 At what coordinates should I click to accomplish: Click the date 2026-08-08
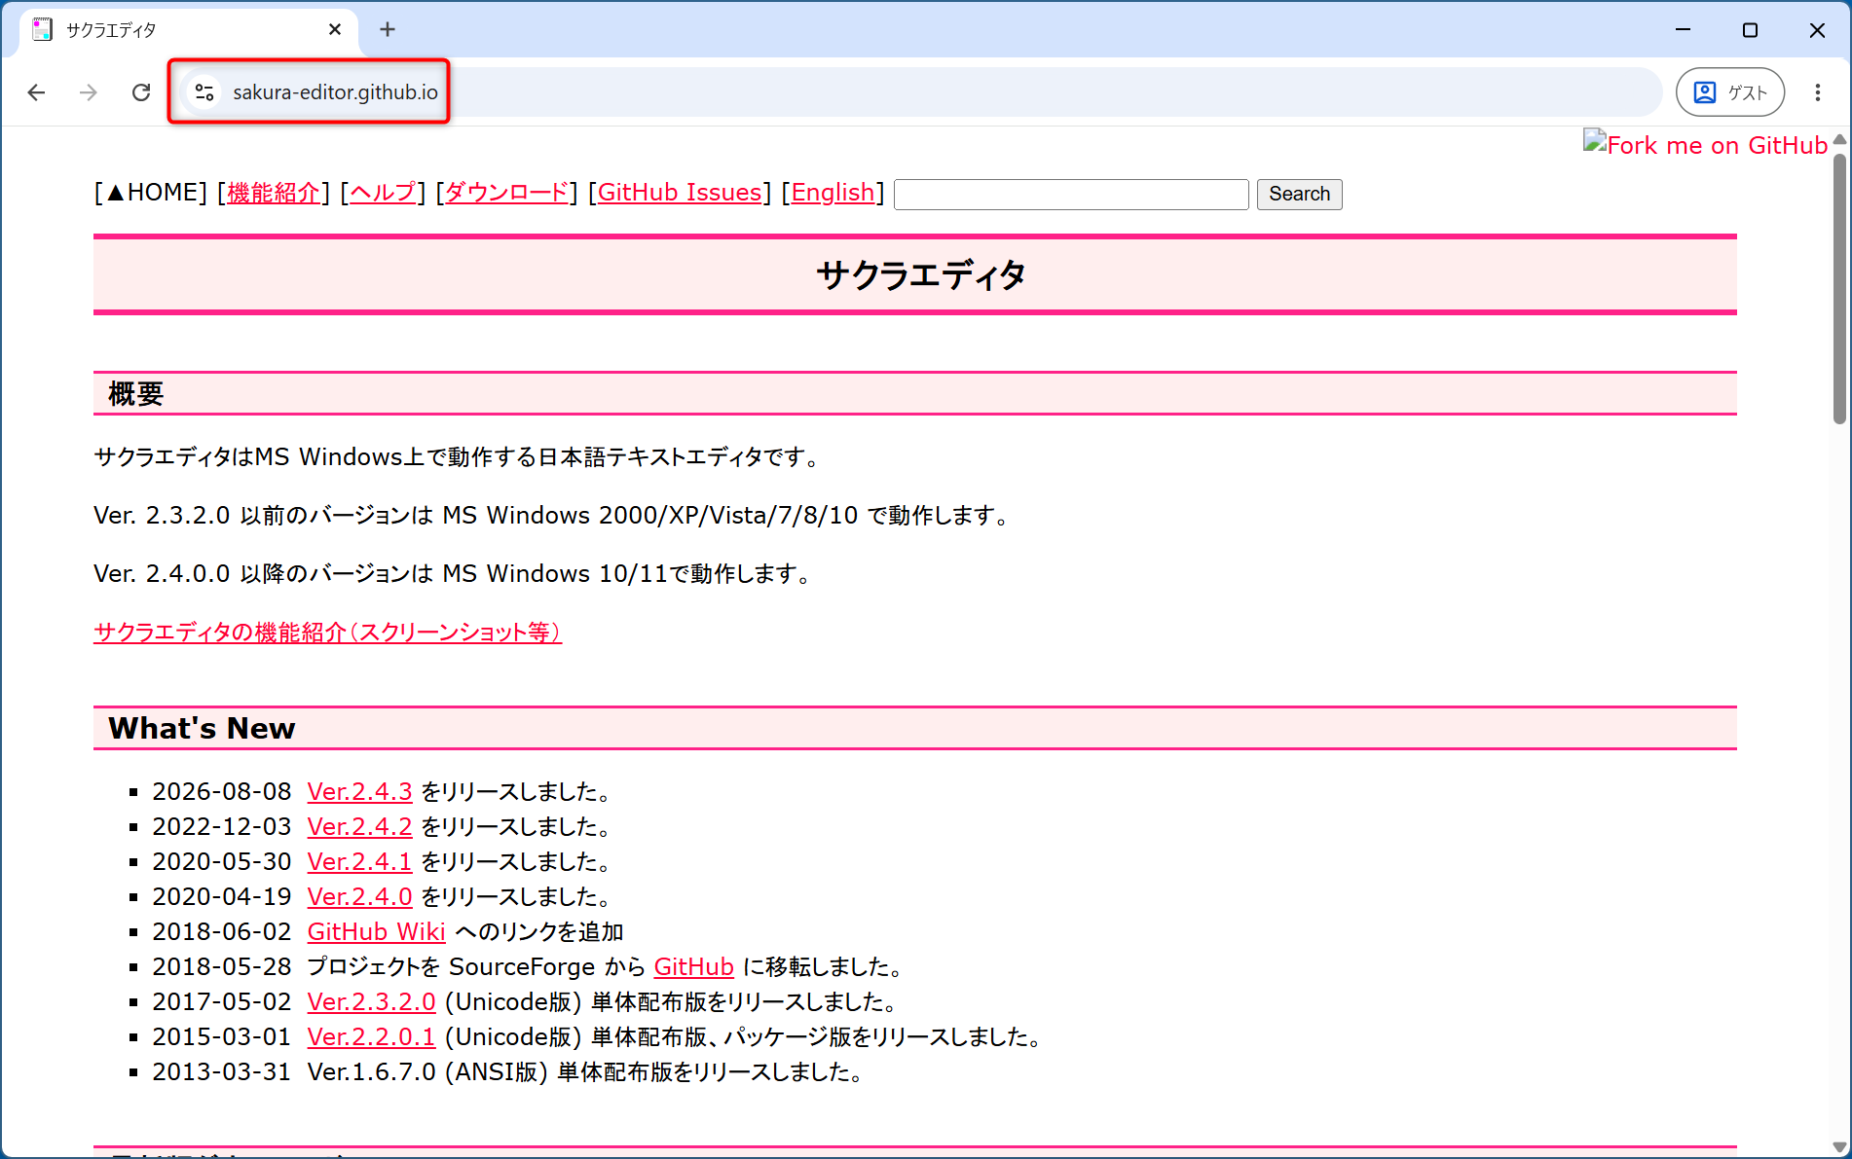click(x=222, y=792)
